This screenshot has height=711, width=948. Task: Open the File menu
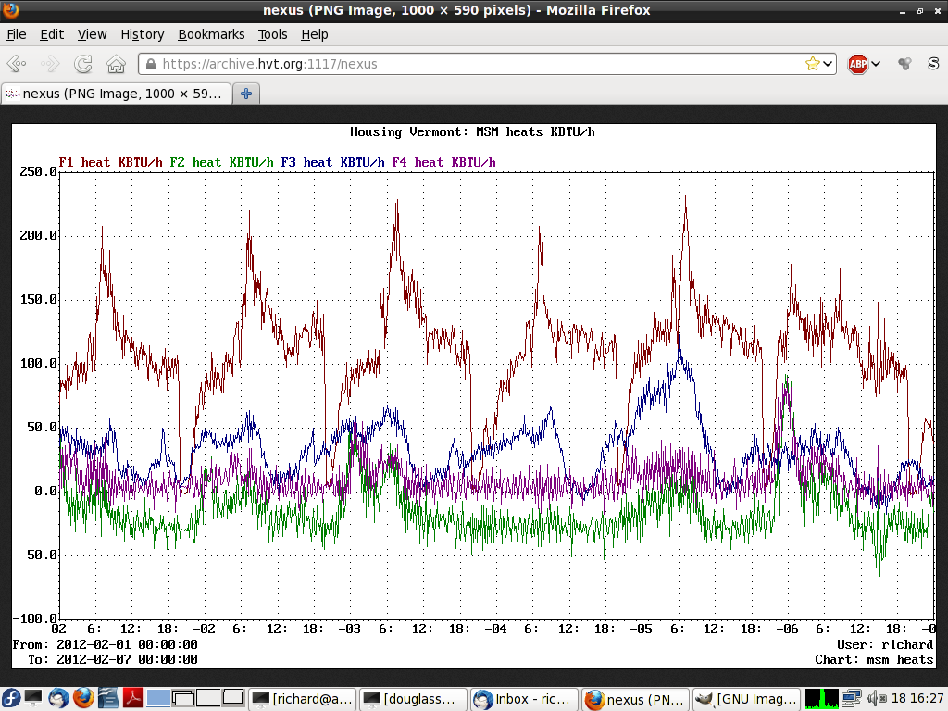pos(17,34)
